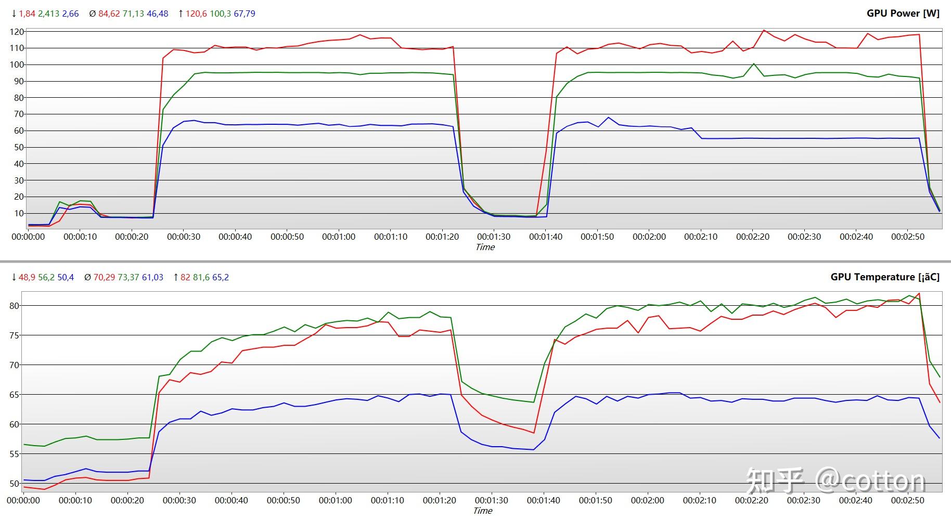Select red maximum power value 120,6
Viewport: 951px width, 520px height.
(x=196, y=14)
